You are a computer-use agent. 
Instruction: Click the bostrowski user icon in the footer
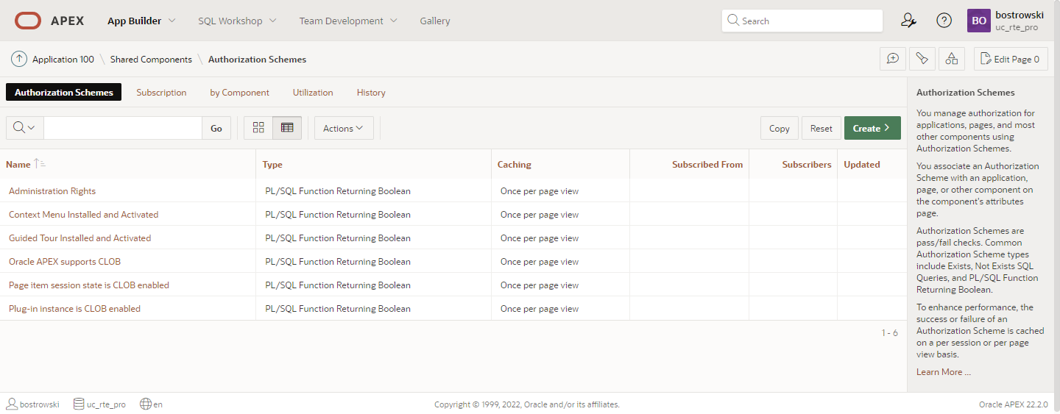(x=12, y=404)
